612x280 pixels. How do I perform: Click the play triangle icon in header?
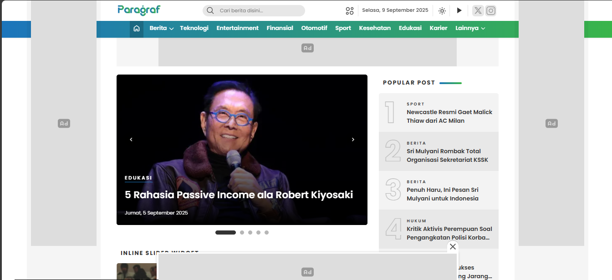coord(459,10)
